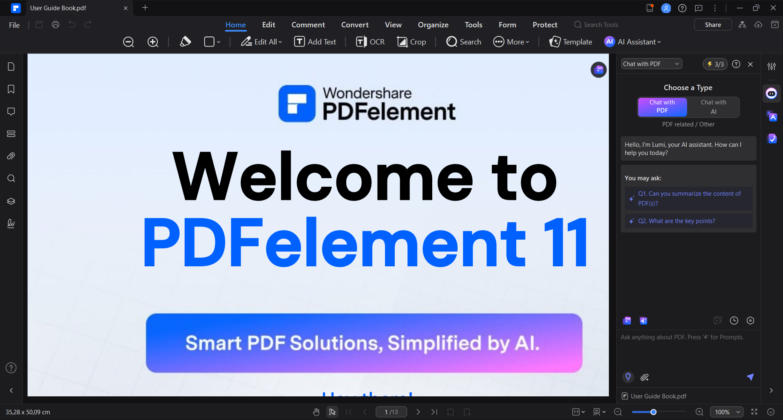This screenshot has width=783, height=420.
Task: Open the Bookmarks panel in left sidebar
Action: (x=11, y=89)
